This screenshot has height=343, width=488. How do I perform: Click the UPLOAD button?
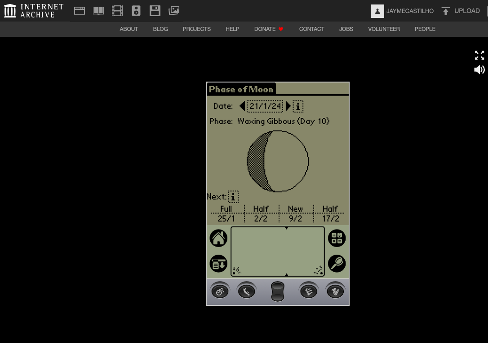[x=461, y=11]
